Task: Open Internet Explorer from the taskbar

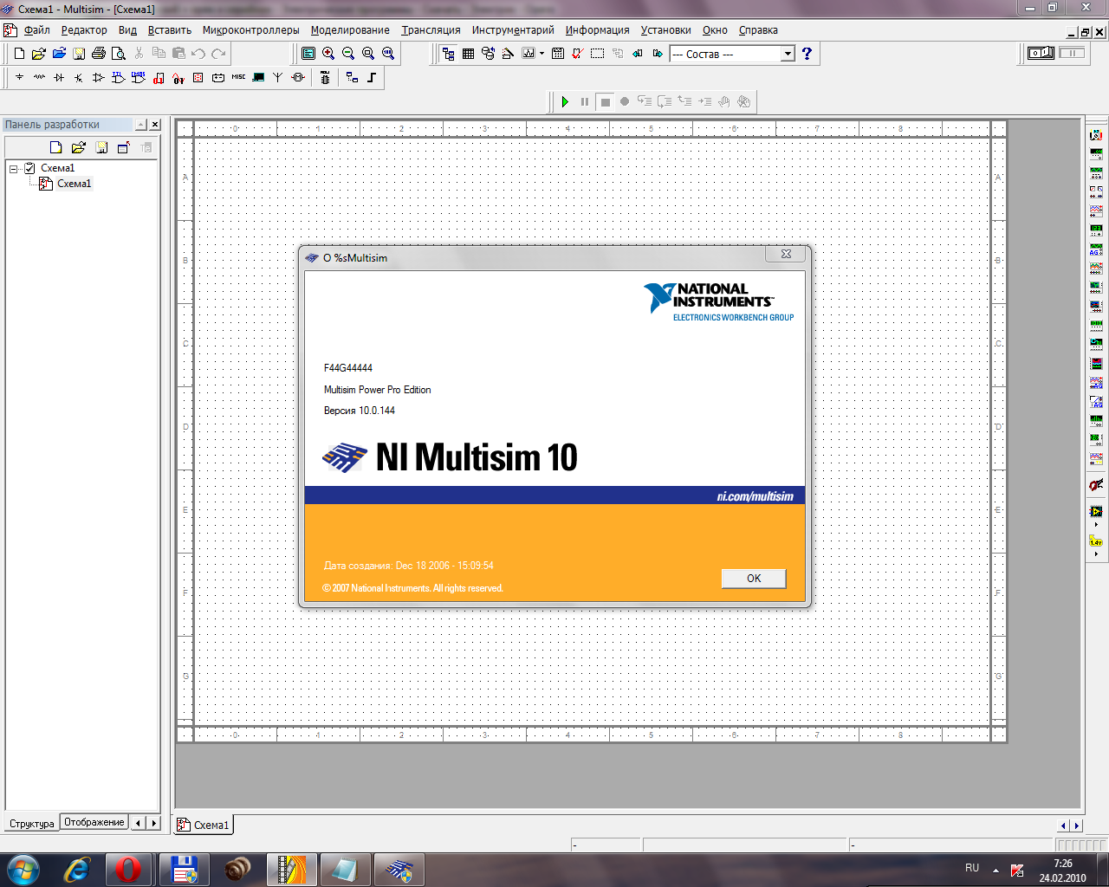Action: coord(77,869)
